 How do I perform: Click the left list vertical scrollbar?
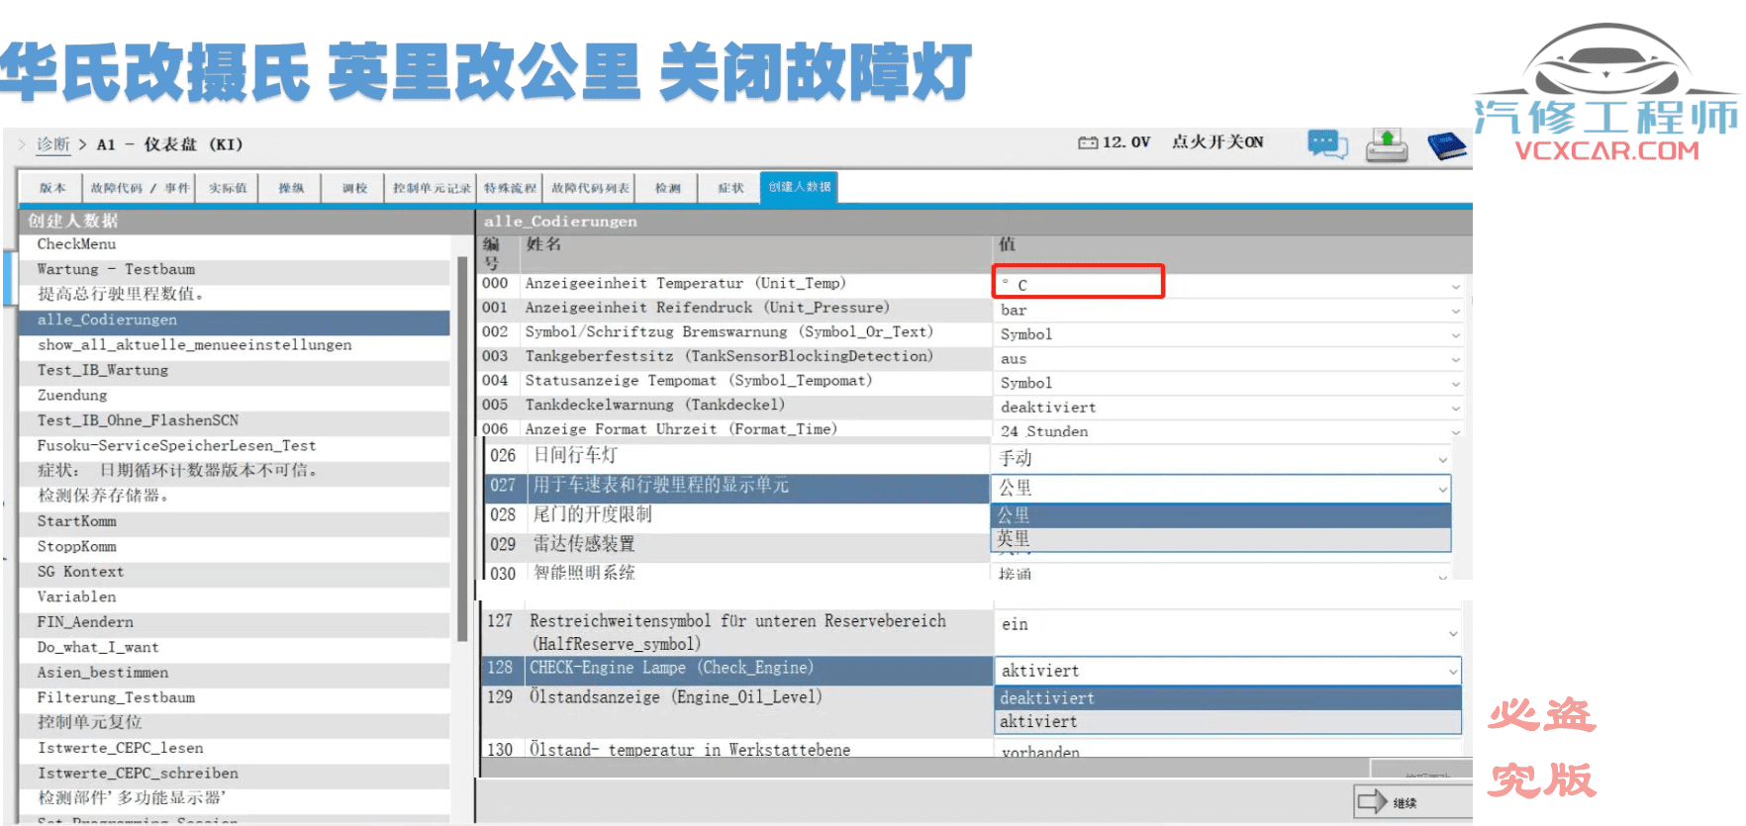[462, 445]
